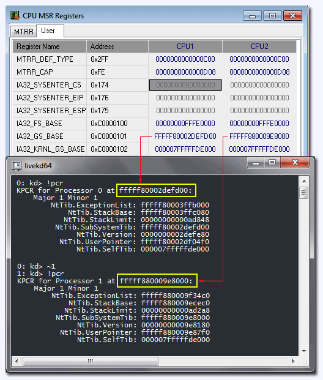The image size is (323, 380).
Task: Click the 0x176 address cell
Action: click(117, 98)
